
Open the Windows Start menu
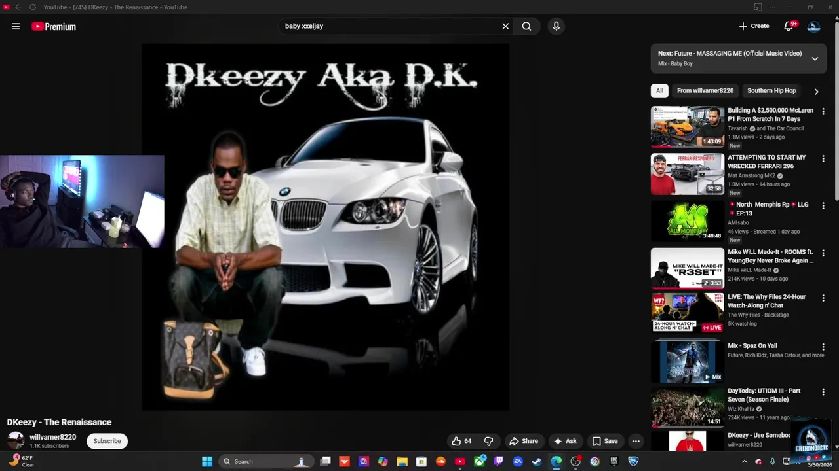(207, 462)
